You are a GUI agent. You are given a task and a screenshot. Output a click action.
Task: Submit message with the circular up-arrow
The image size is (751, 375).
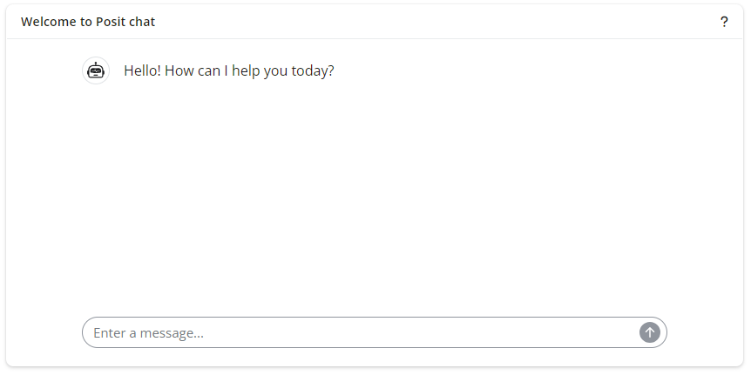pyautogui.click(x=650, y=332)
